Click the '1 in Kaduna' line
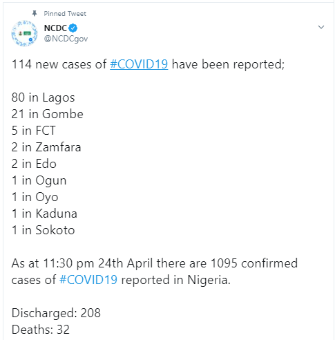The image size is (335, 340). [x=44, y=214]
